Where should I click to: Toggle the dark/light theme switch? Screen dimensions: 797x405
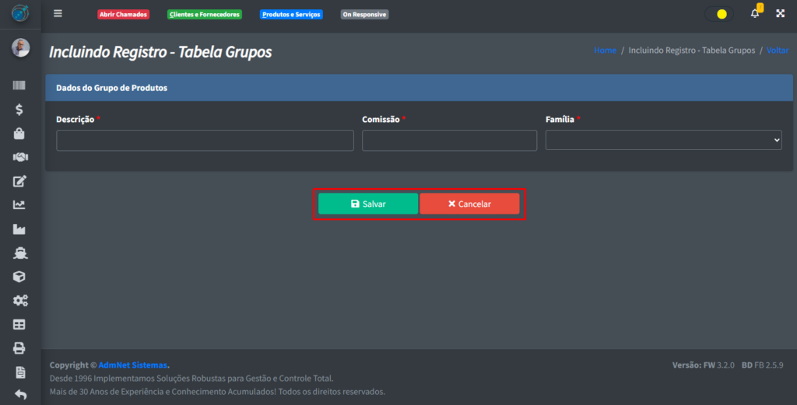point(718,14)
